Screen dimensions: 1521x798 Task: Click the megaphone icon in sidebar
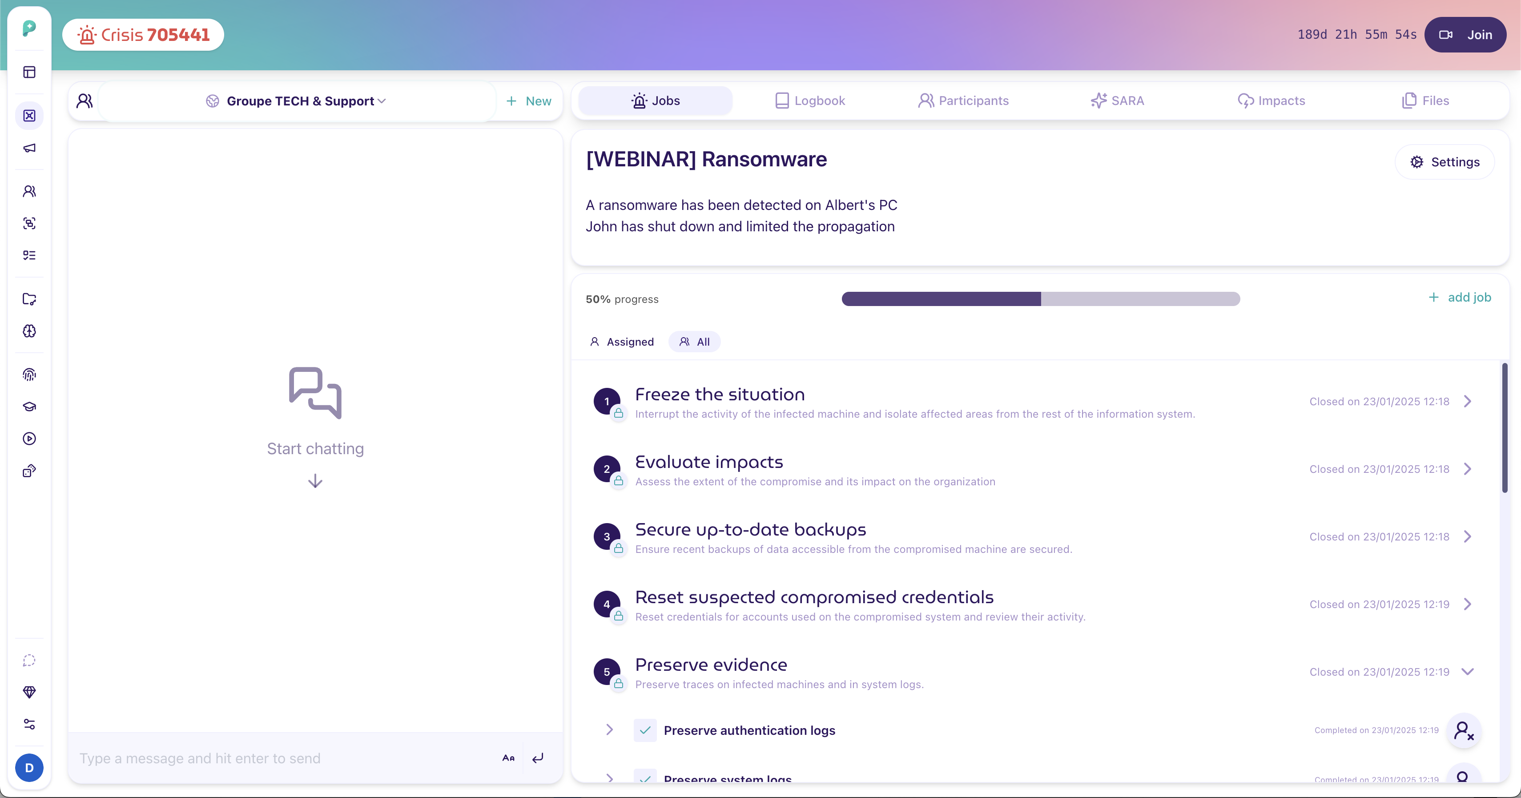click(x=29, y=148)
